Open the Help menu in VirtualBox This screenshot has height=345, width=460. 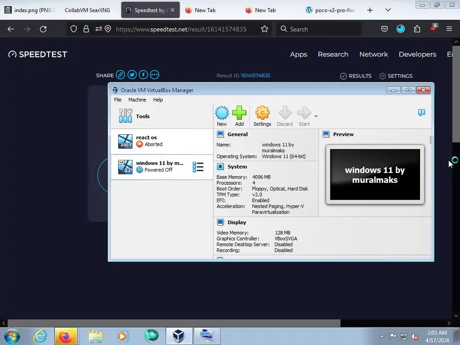[158, 100]
